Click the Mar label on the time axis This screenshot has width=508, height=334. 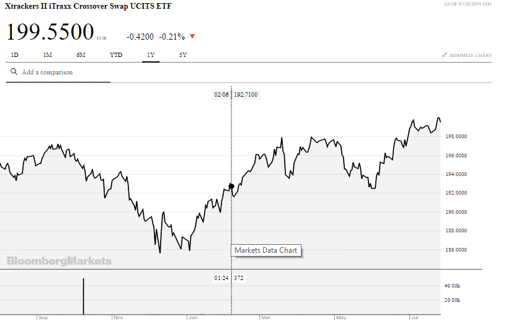pyautogui.click(x=266, y=318)
